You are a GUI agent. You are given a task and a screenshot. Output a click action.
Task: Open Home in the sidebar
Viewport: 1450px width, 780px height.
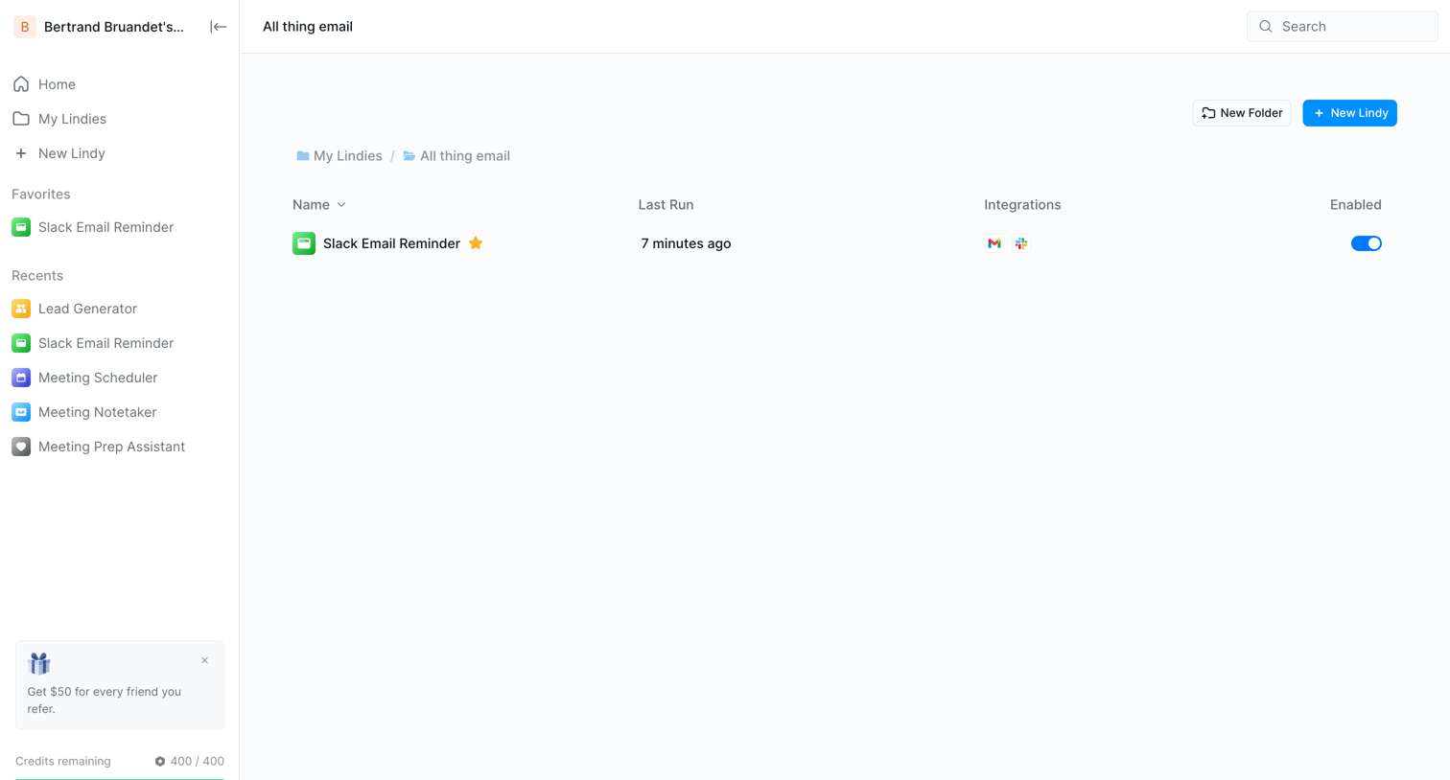(x=119, y=84)
